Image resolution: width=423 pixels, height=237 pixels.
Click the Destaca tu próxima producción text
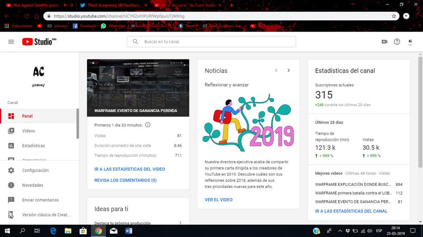tap(122, 223)
